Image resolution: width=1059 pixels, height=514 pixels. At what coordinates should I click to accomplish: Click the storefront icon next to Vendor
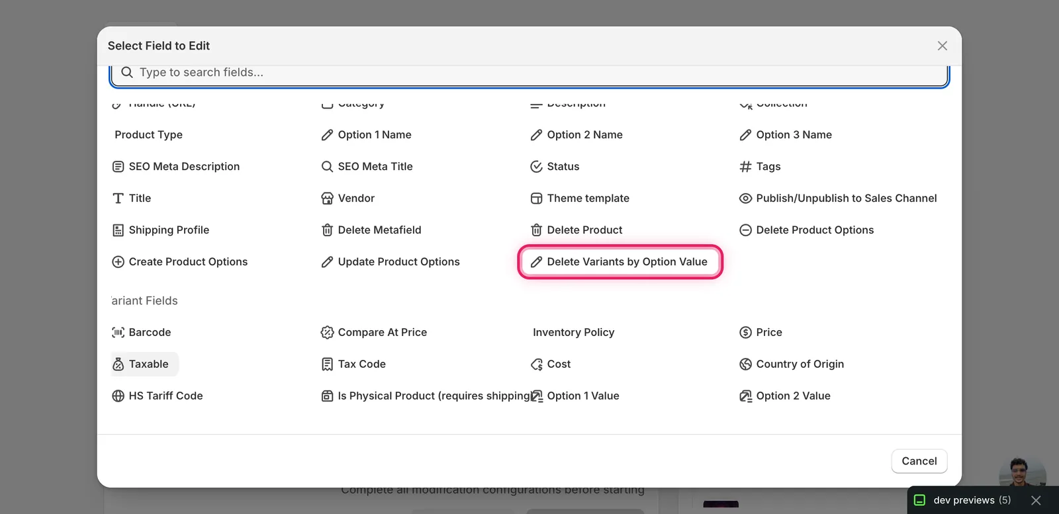tap(327, 198)
